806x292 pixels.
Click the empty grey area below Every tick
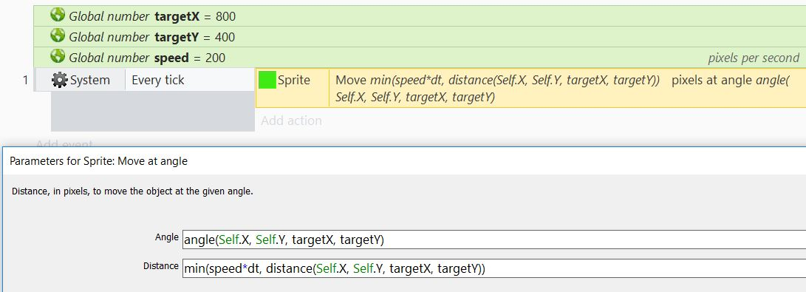tap(153, 111)
